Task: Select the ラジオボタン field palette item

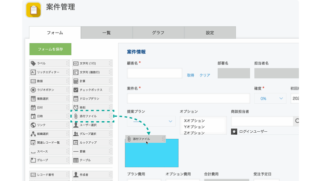Action: point(50,90)
